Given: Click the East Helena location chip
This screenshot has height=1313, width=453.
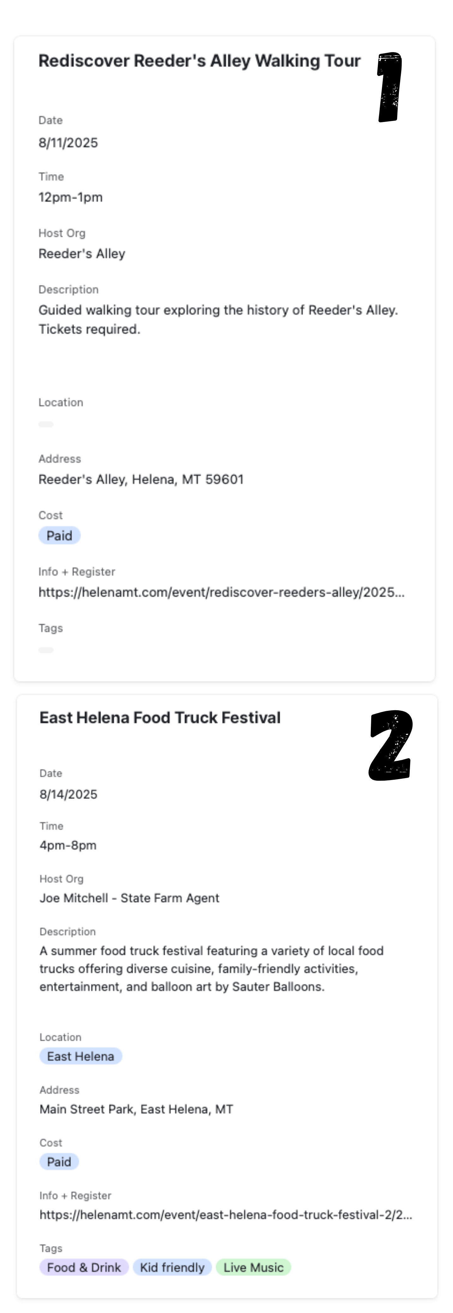Looking at the screenshot, I should point(81,1056).
